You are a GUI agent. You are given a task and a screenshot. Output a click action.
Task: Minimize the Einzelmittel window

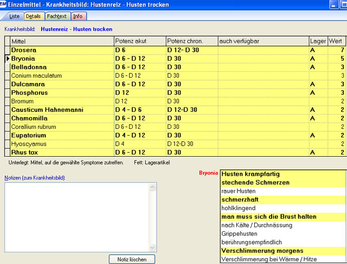334,5
